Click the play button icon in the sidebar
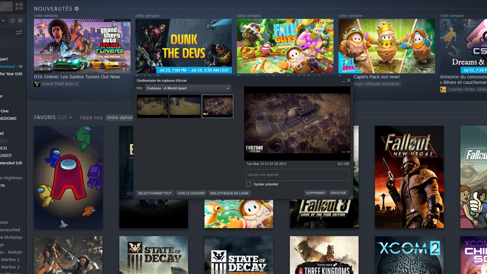 (x=20, y=21)
